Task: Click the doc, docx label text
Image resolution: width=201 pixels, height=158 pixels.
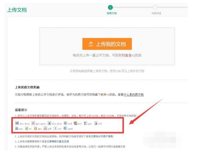Action: [x=25, y=124]
